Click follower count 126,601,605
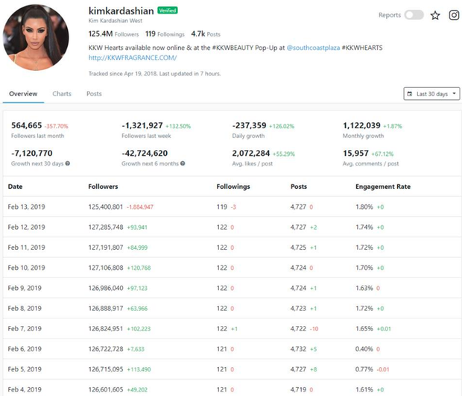 tap(106, 389)
